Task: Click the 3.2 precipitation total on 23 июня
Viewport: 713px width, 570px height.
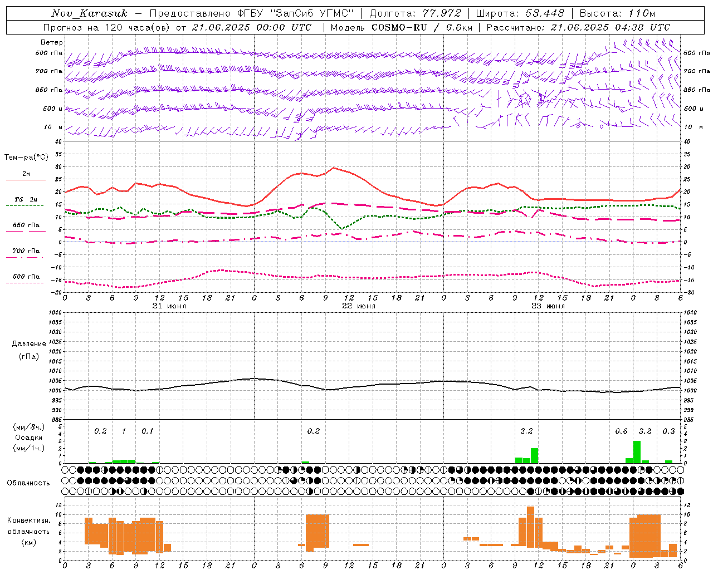Action: point(526,431)
